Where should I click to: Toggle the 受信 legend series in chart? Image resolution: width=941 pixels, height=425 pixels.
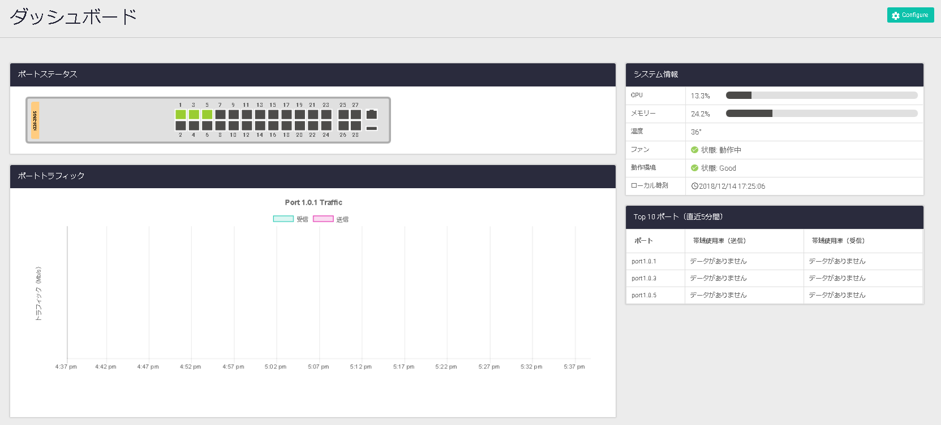pyautogui.click(x=283, y=219)
